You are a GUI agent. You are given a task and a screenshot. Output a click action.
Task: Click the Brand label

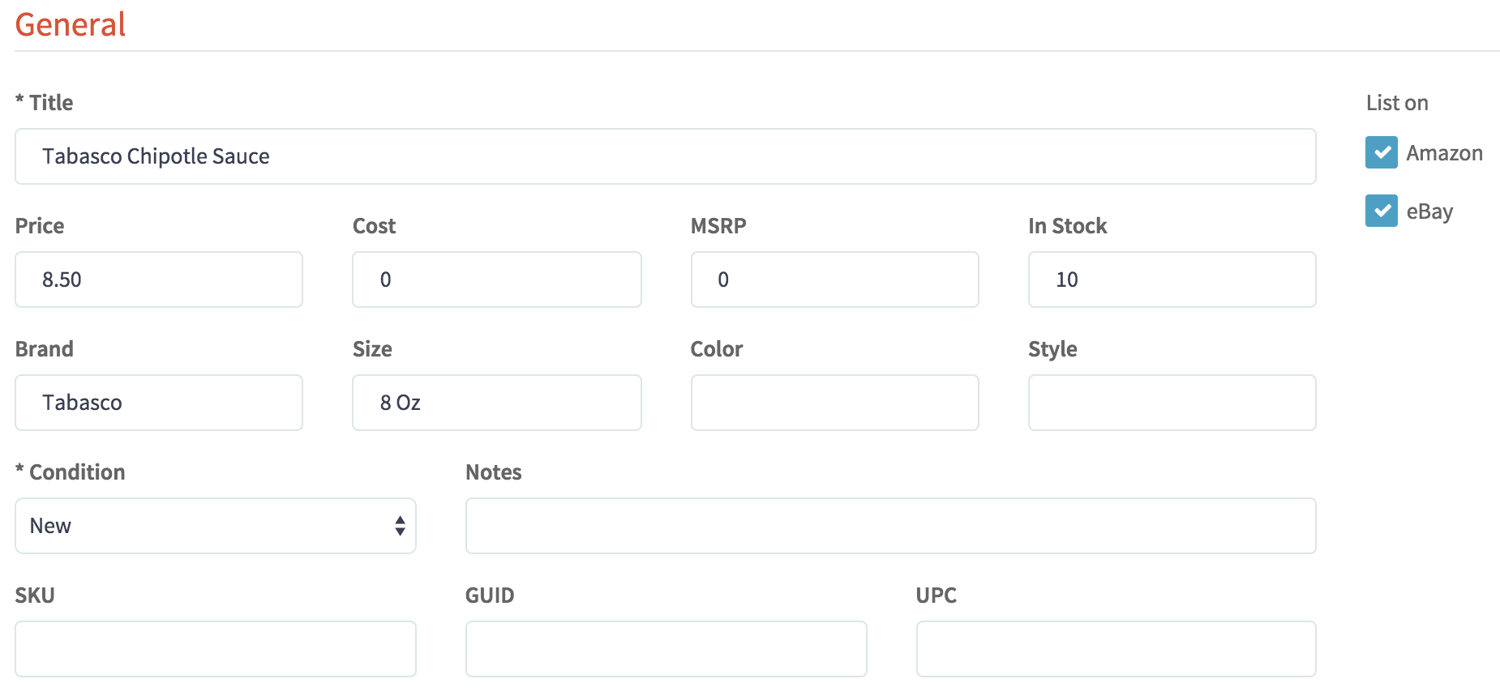point(45,349)
